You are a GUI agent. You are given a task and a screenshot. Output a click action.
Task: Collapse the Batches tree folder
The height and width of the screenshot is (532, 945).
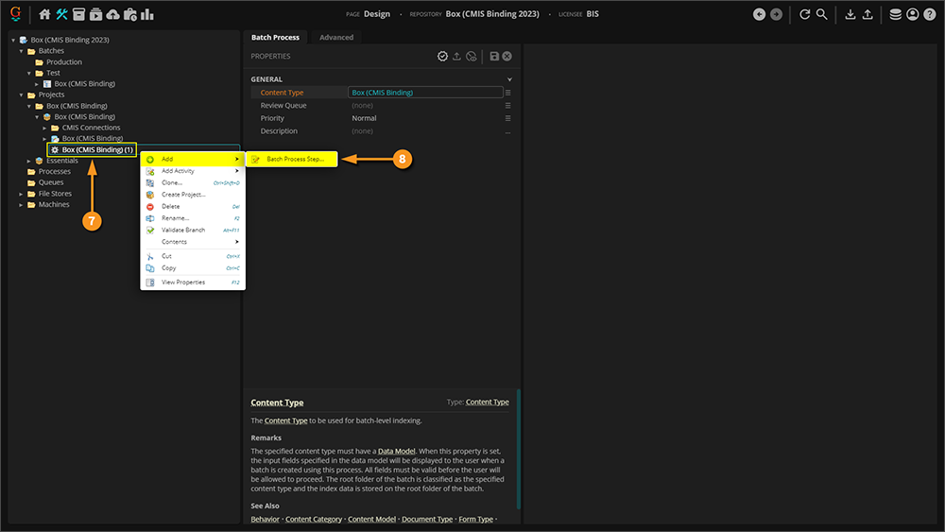tap(21, 51)
